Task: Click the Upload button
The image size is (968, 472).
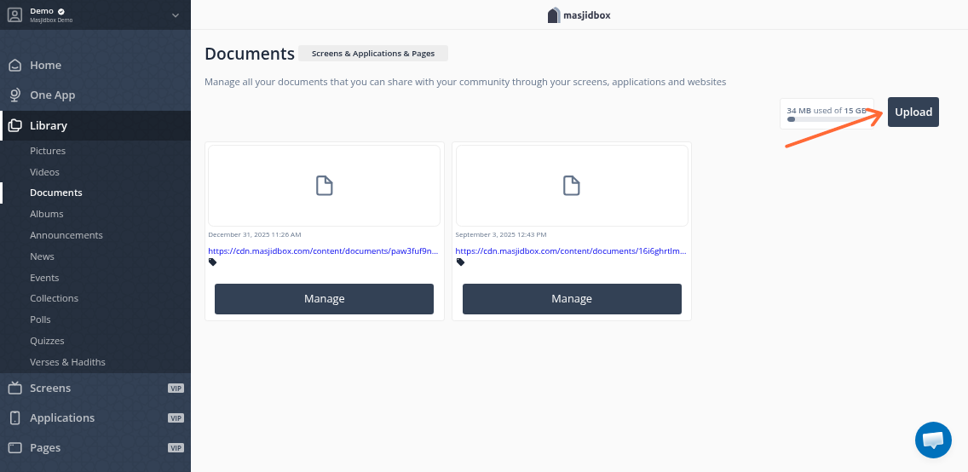Action: (x=913, y=112)
